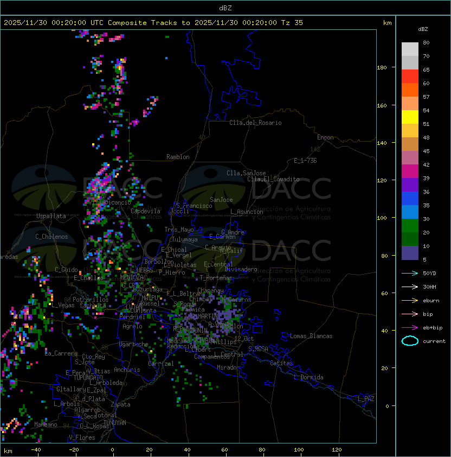Click the eburn yellow arrow legend icon
451x457 pixels.
point(410,300)
